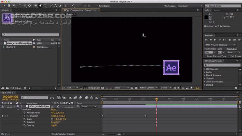Enable From Current Time checkbox
Viewport: 242px width, 136px height.
click(205, 56)
